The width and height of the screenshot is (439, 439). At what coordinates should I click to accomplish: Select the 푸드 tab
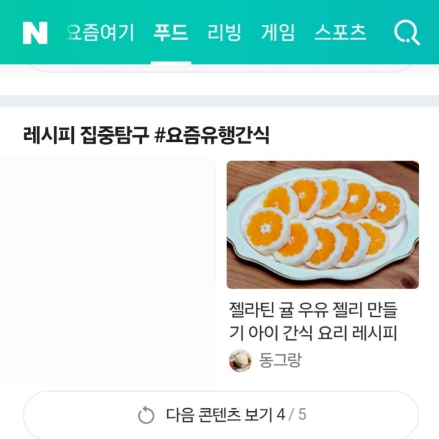pos(171,32)
